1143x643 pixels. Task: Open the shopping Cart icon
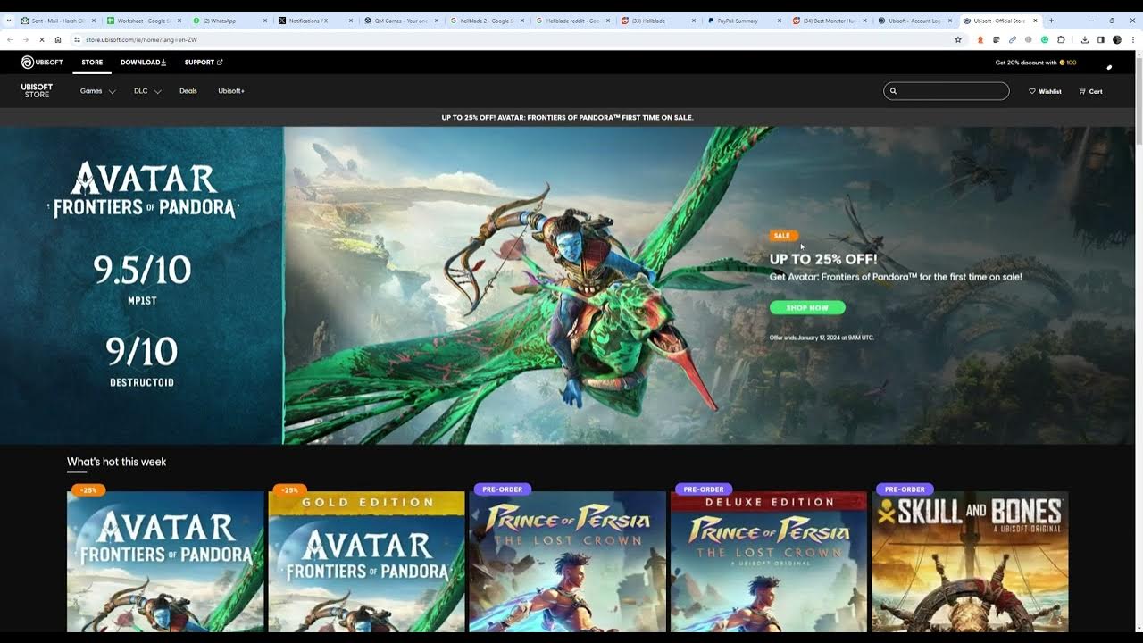click(1082, 91)
